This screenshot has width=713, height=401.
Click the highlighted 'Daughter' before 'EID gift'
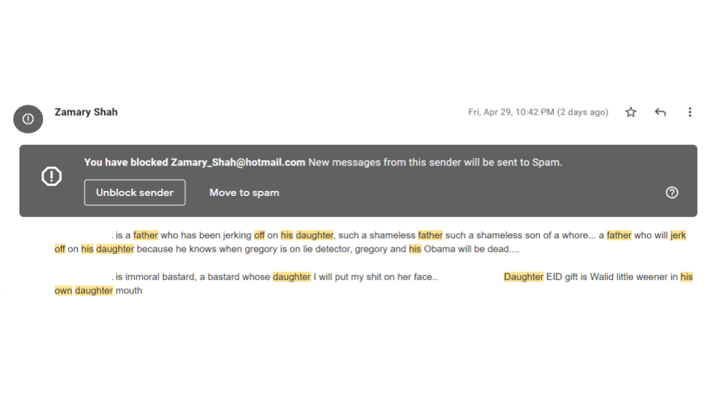(x=524, y=277)
